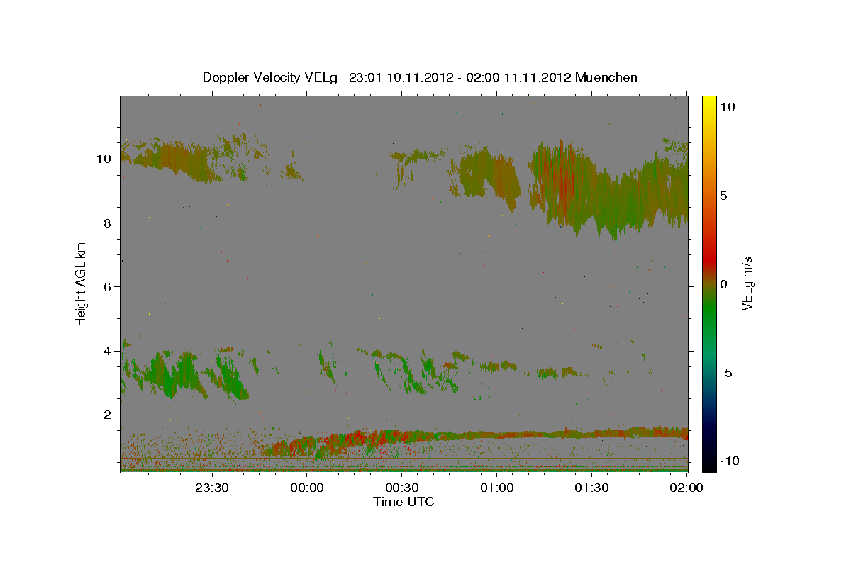Click the height tick label 4
Viewport: 851px width, 567px height.
(109, 351)
